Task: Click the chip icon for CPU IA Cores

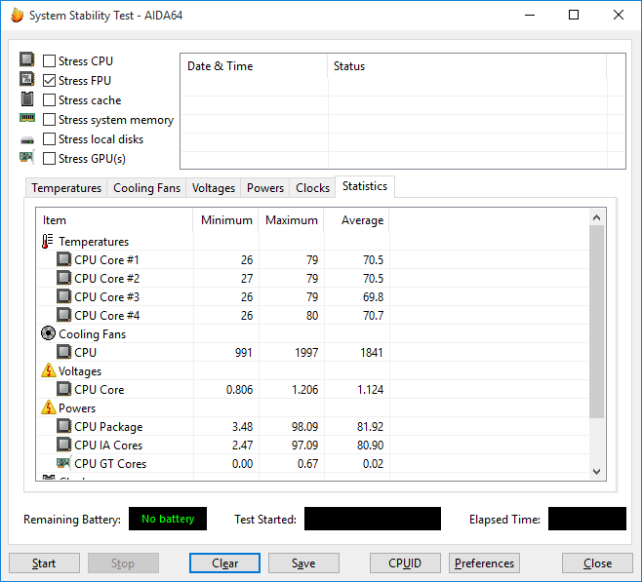Action: point(63,445)
